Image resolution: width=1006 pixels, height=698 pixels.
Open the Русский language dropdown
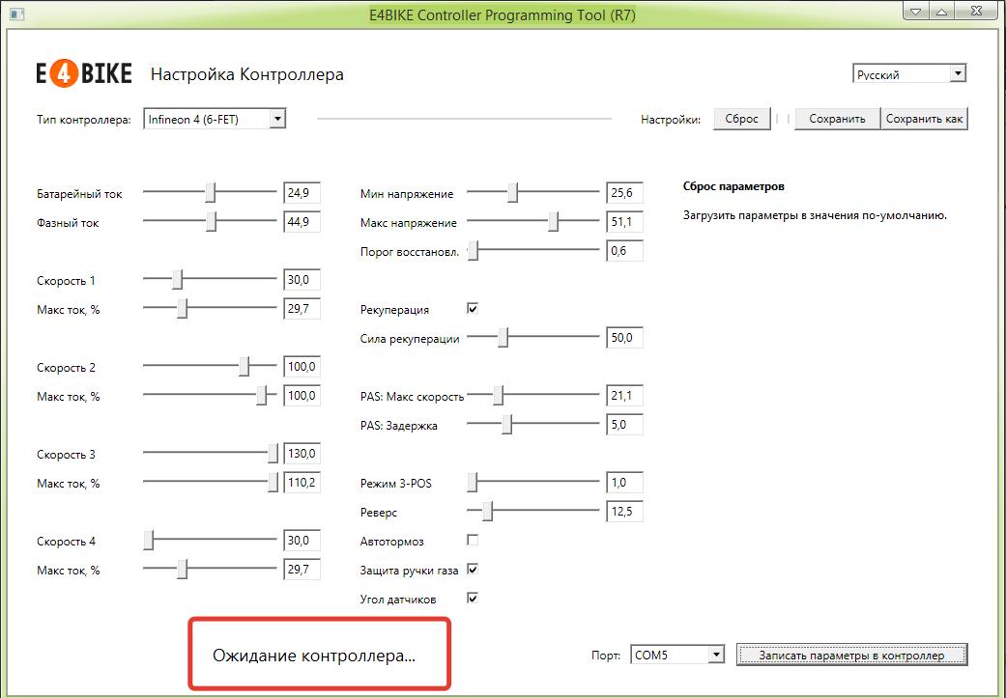(908, 73)
